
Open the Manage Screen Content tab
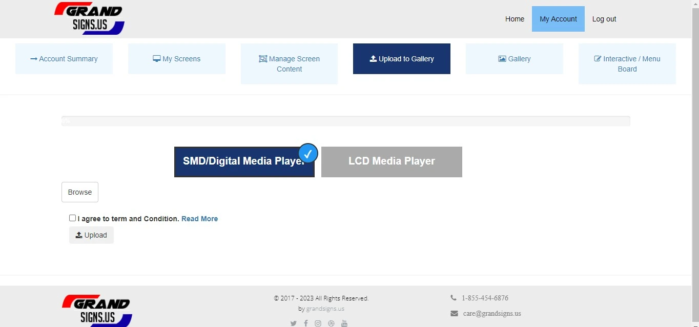pos(289,64)
